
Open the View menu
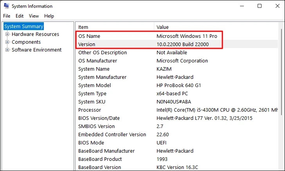(34, 16)
